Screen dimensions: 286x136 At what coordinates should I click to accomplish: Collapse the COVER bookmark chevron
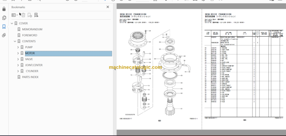pyautogui.click(x=12, y=23)
